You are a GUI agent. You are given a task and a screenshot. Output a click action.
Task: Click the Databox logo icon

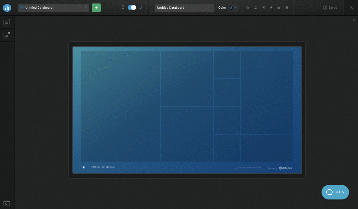pos(7,8)
